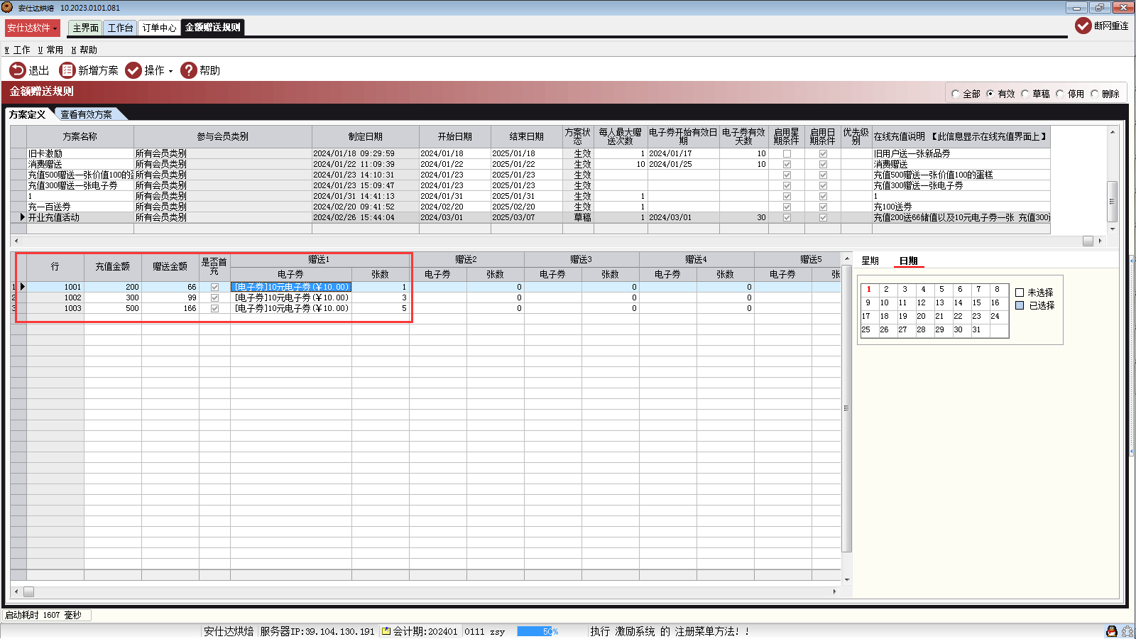Click the 电子券 cell in row 1002
1136x639 pixels.
pos(291,297)
